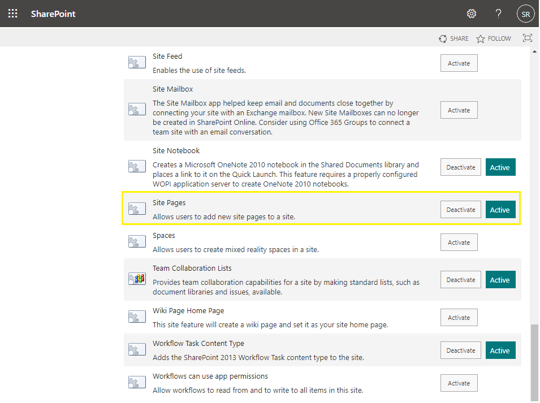
Task: Toggle the Active status for Workflow Task Content Type
Action: point(500,350)
